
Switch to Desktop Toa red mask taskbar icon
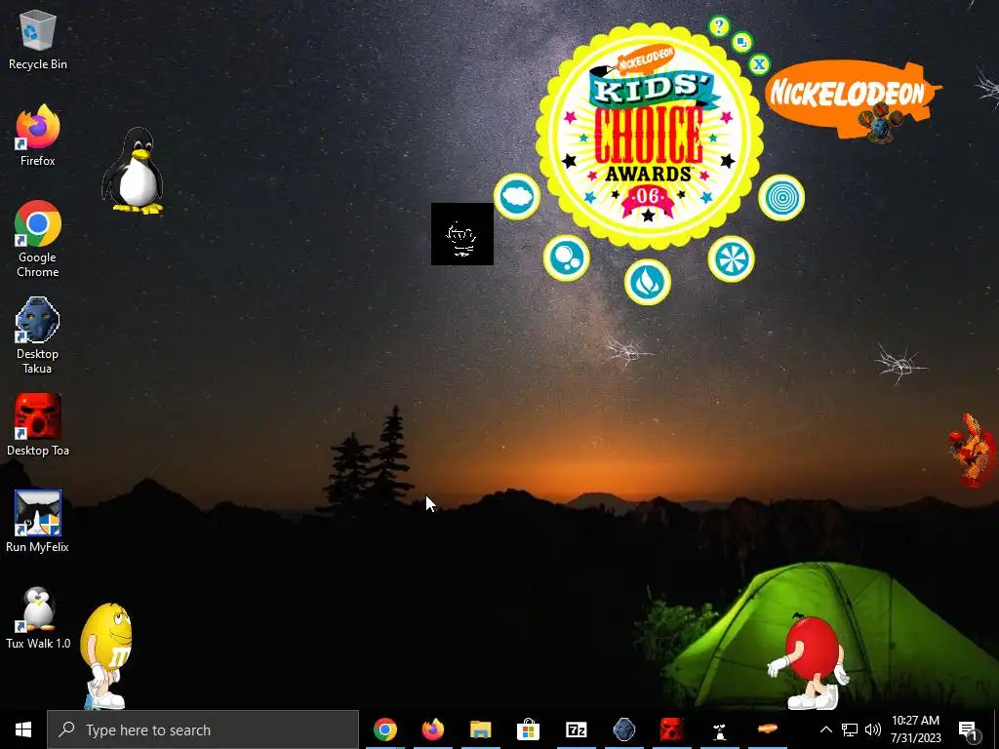[x=671, y=729]
